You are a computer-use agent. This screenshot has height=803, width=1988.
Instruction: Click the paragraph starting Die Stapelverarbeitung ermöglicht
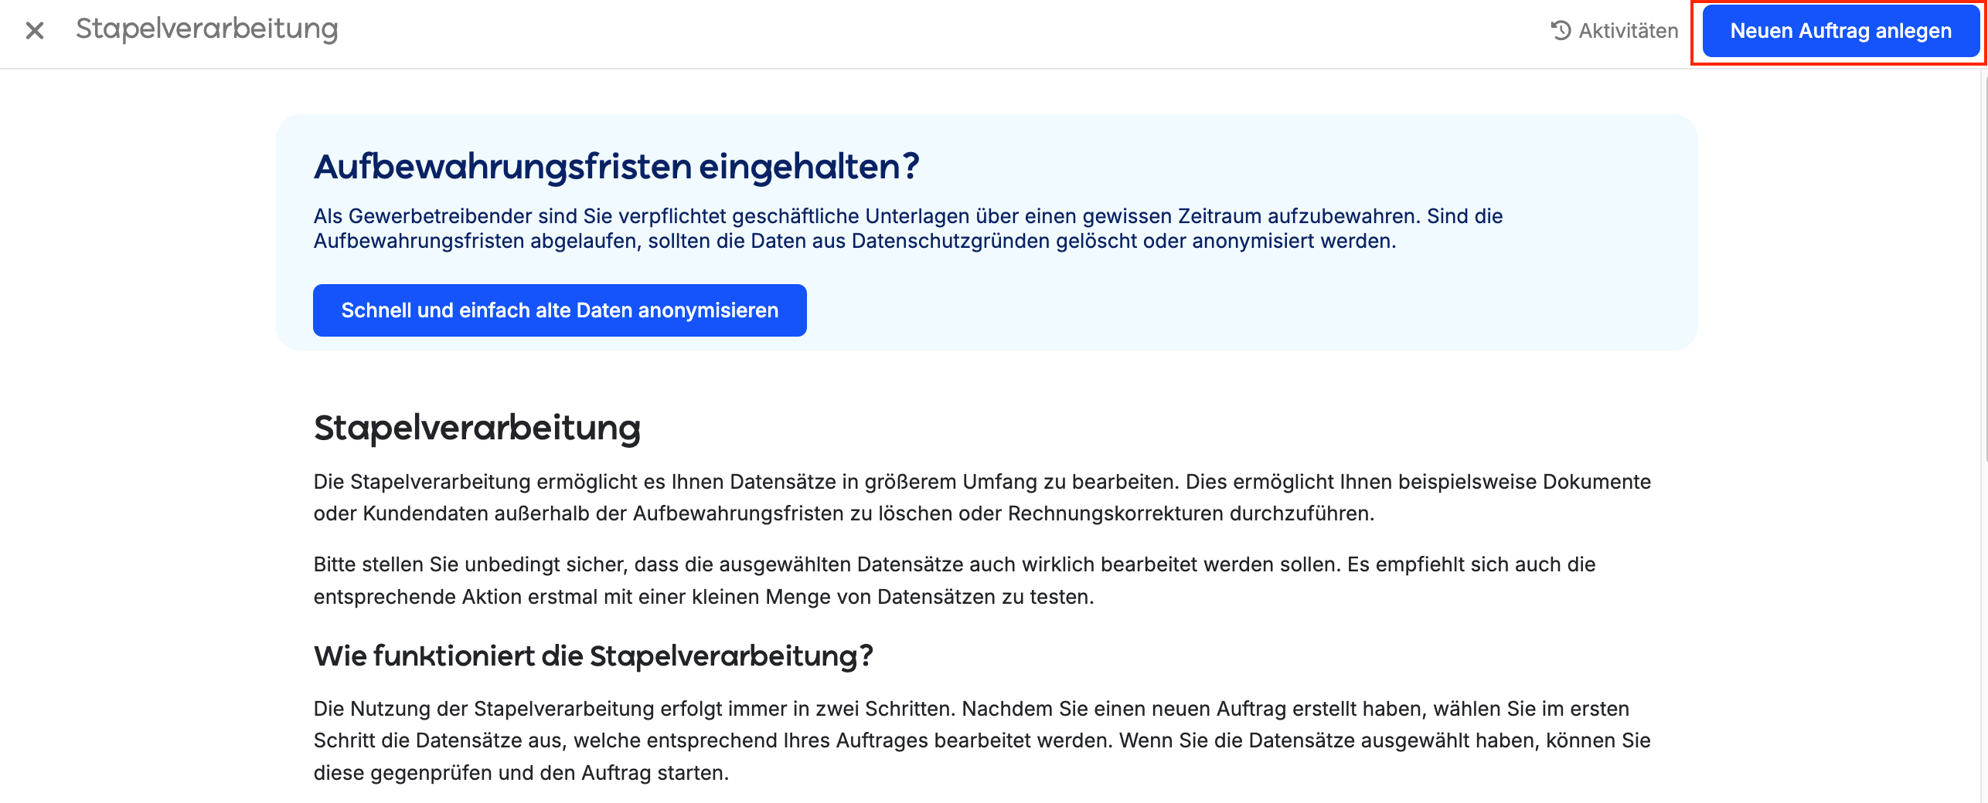coord(982,497)
